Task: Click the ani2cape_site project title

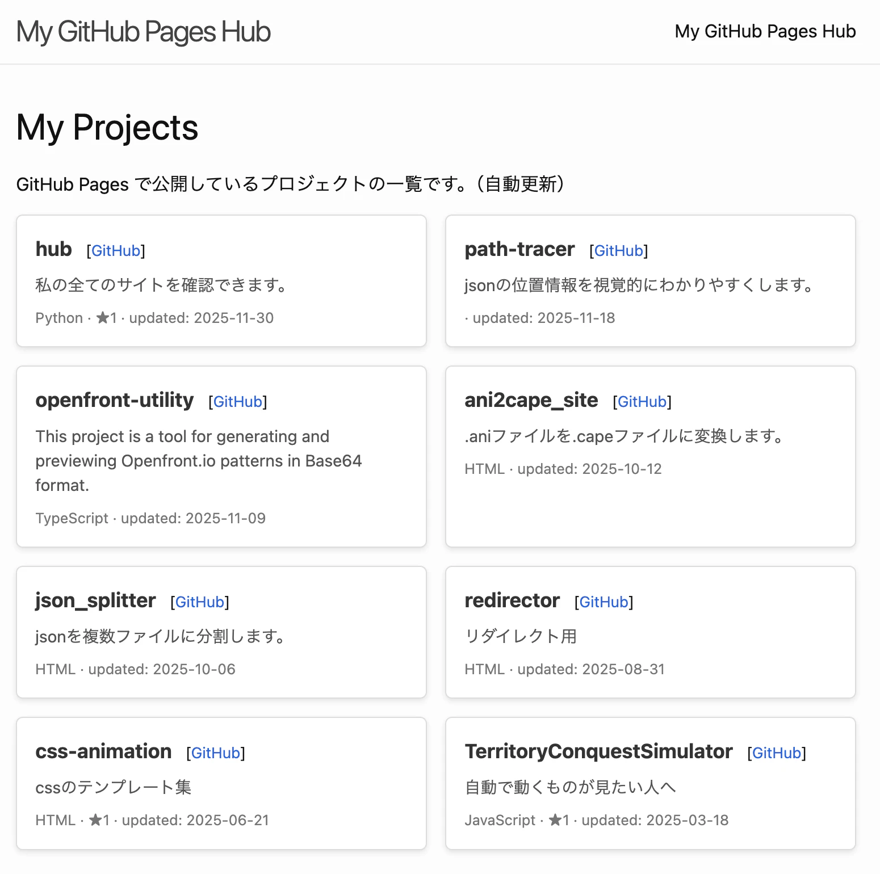Action: point(531,400)
